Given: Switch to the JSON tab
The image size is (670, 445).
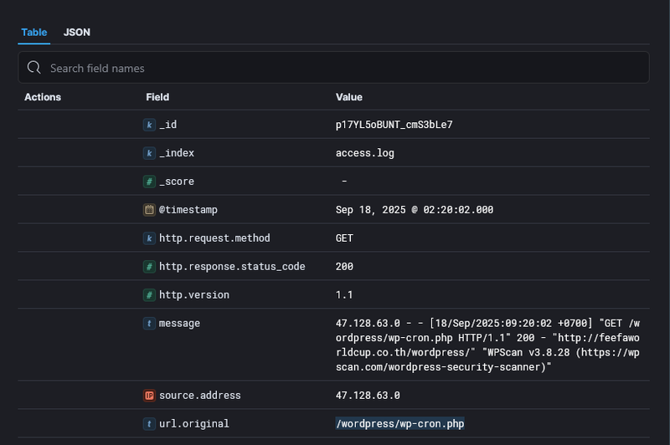Looking at the screenshot, I should click(77, 33).
